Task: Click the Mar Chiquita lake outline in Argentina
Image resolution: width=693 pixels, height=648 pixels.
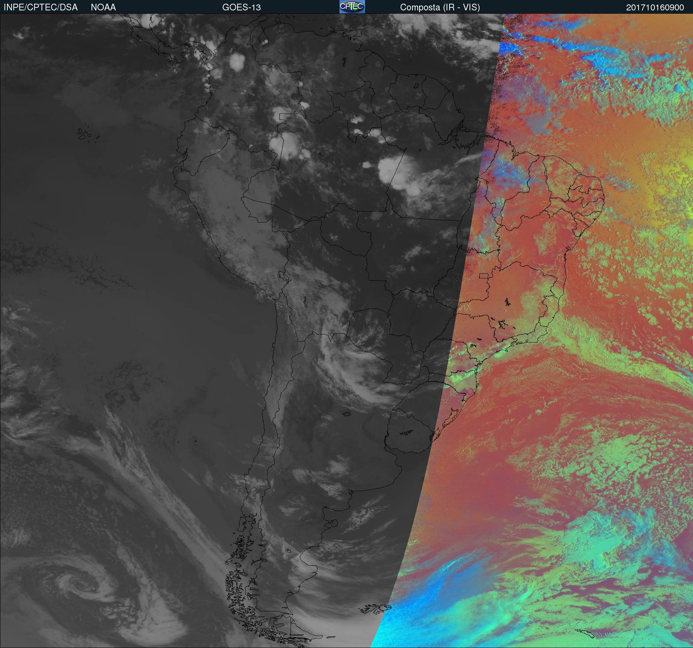Action: tap(346, 414)
